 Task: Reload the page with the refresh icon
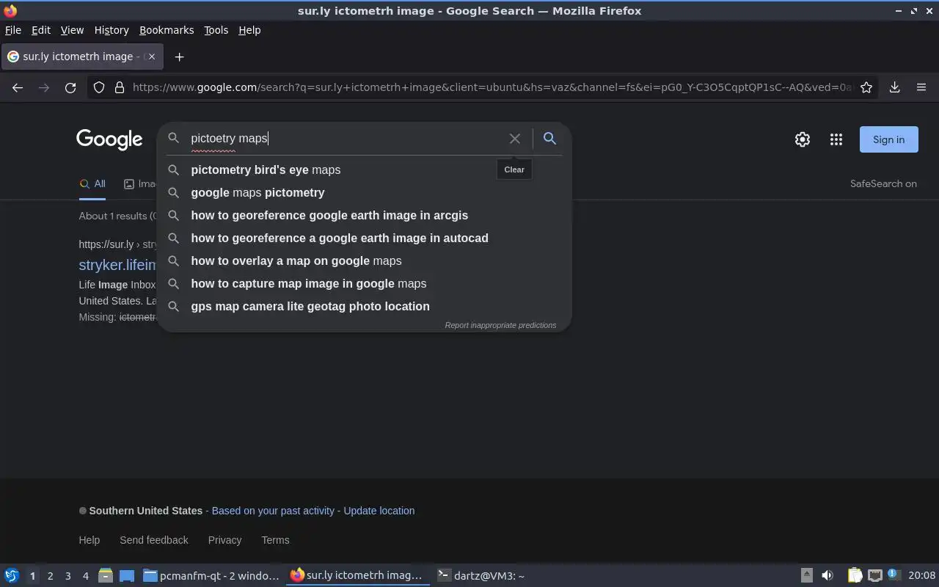70,87
